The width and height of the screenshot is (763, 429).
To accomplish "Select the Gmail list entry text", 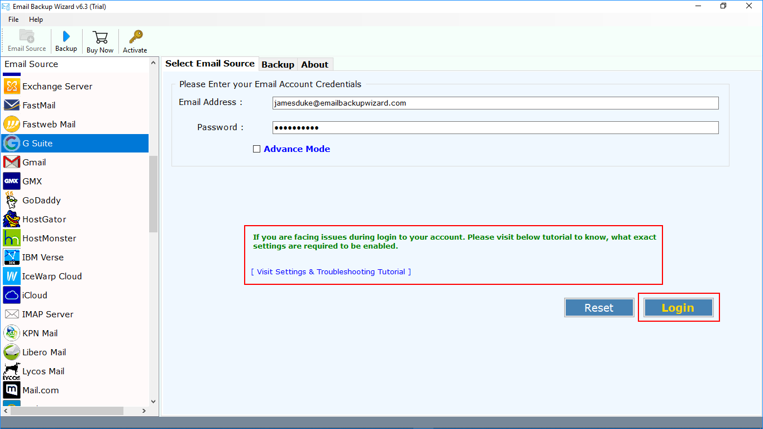I will (x=34, y=163).
